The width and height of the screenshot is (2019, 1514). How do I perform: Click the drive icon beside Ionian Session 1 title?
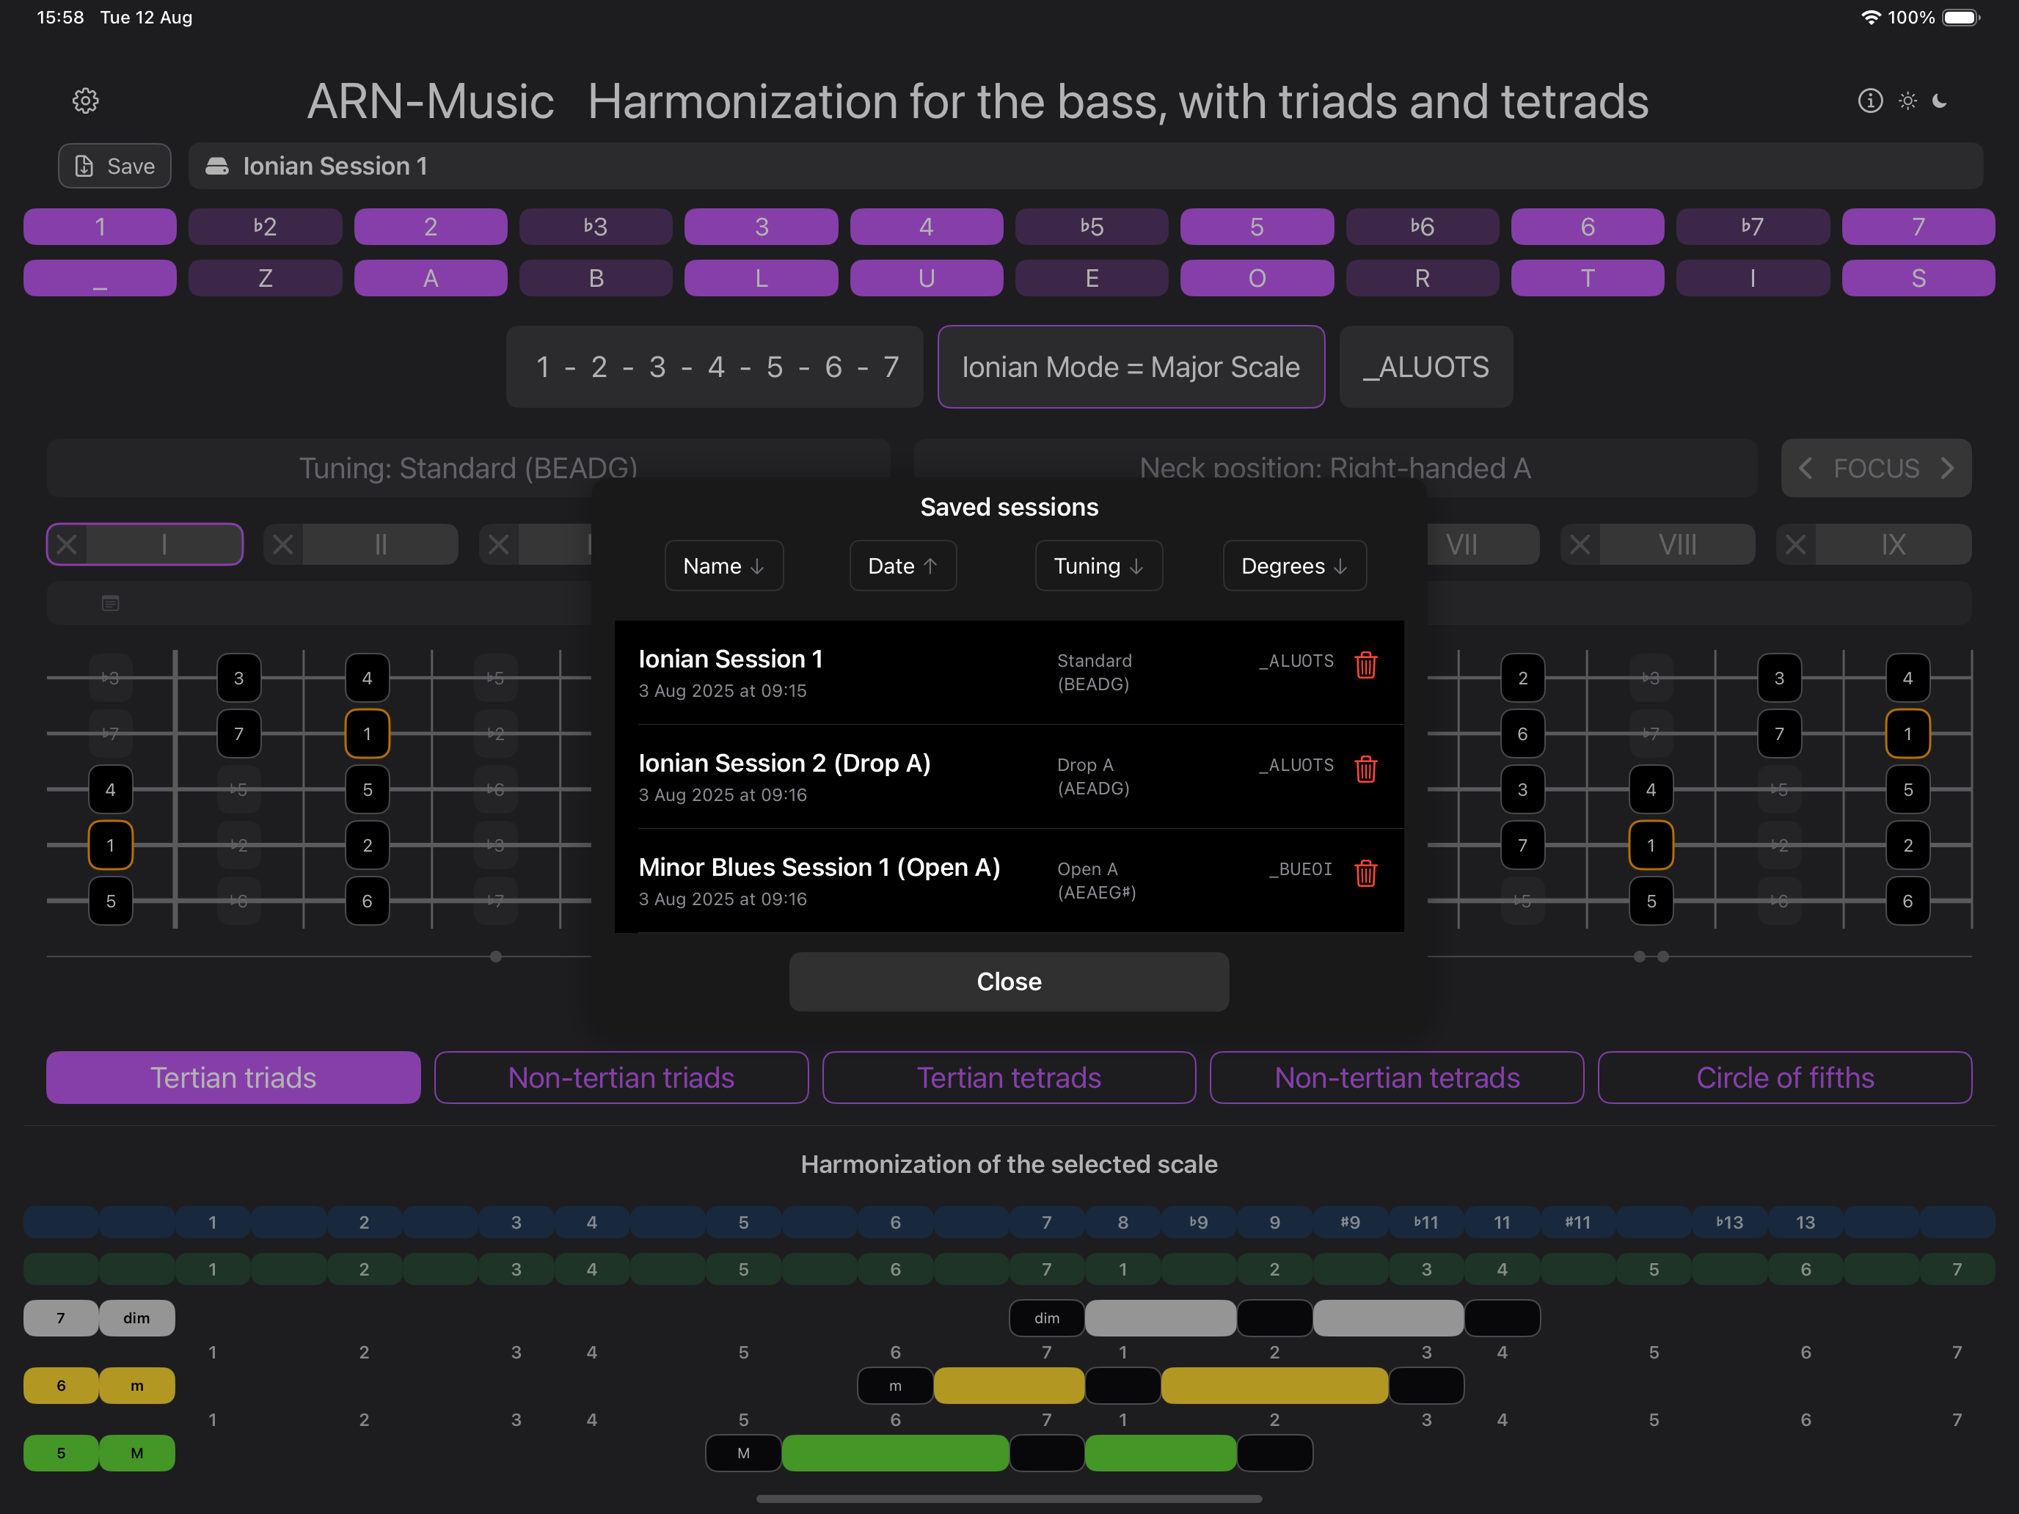[x=217, y=166]
